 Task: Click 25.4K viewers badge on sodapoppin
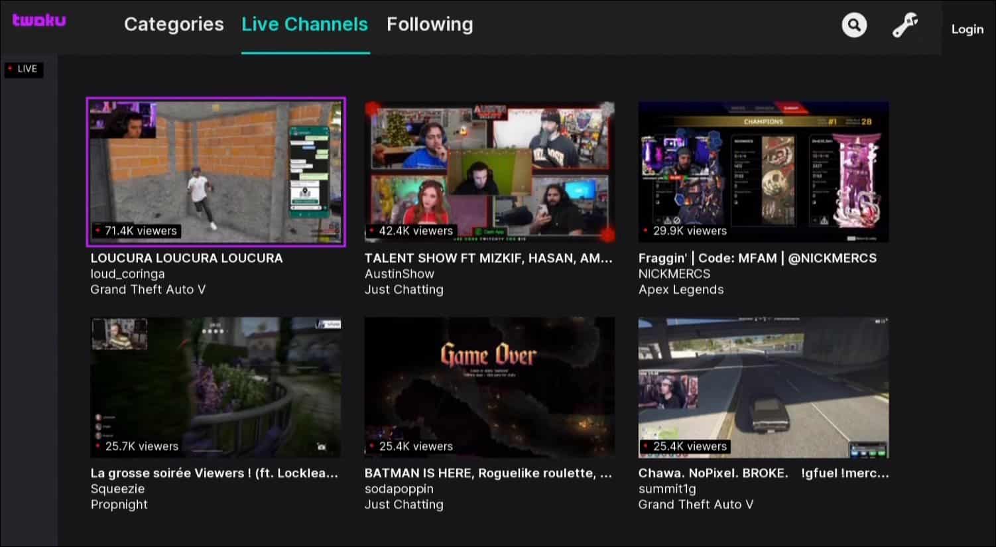click(411, 446)
